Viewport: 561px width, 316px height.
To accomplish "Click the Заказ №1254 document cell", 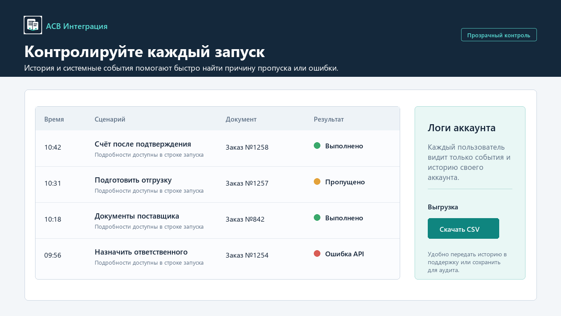I will coord(247,255).
